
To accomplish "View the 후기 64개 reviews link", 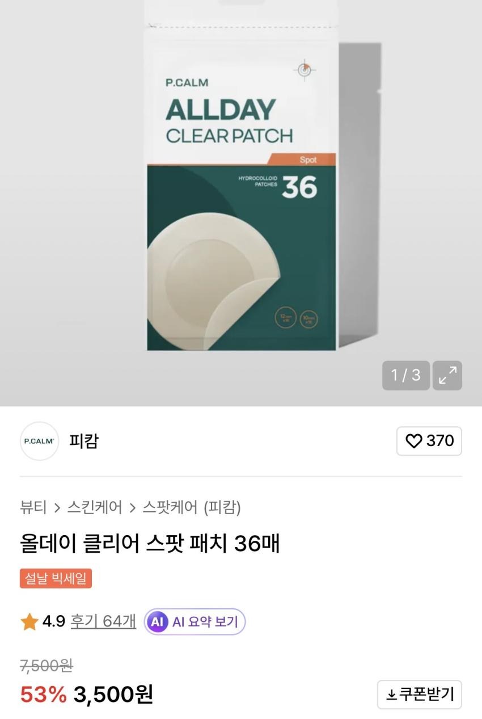I will [x=103, y=622].
